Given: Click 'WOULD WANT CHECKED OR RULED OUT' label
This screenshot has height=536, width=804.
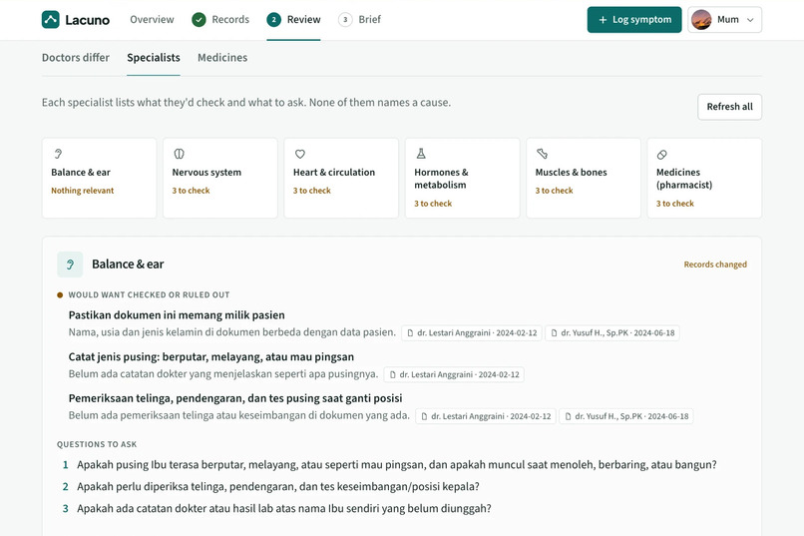Looking at the screenshot, I should (x=149, y=294).
